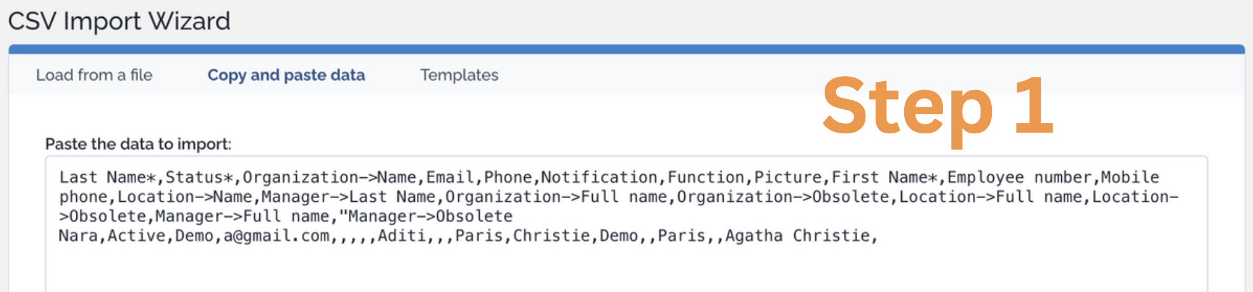Click the 'Email' column header text
Image resolution: width=1253 pixels, height=292 pixels.
(x=450, y=178)
